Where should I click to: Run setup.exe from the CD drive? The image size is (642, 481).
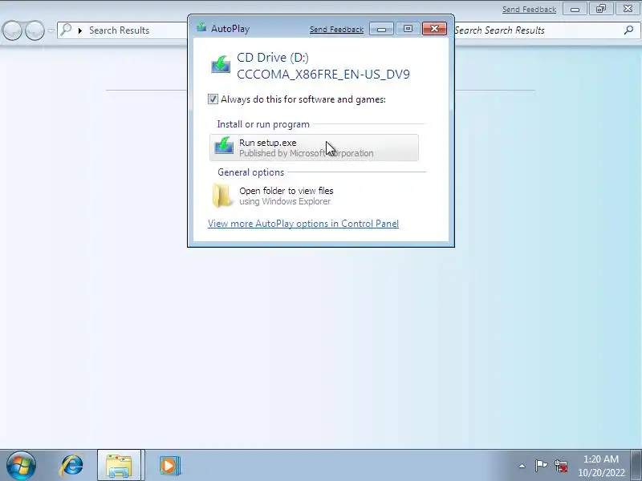click(x=314, y=148)
